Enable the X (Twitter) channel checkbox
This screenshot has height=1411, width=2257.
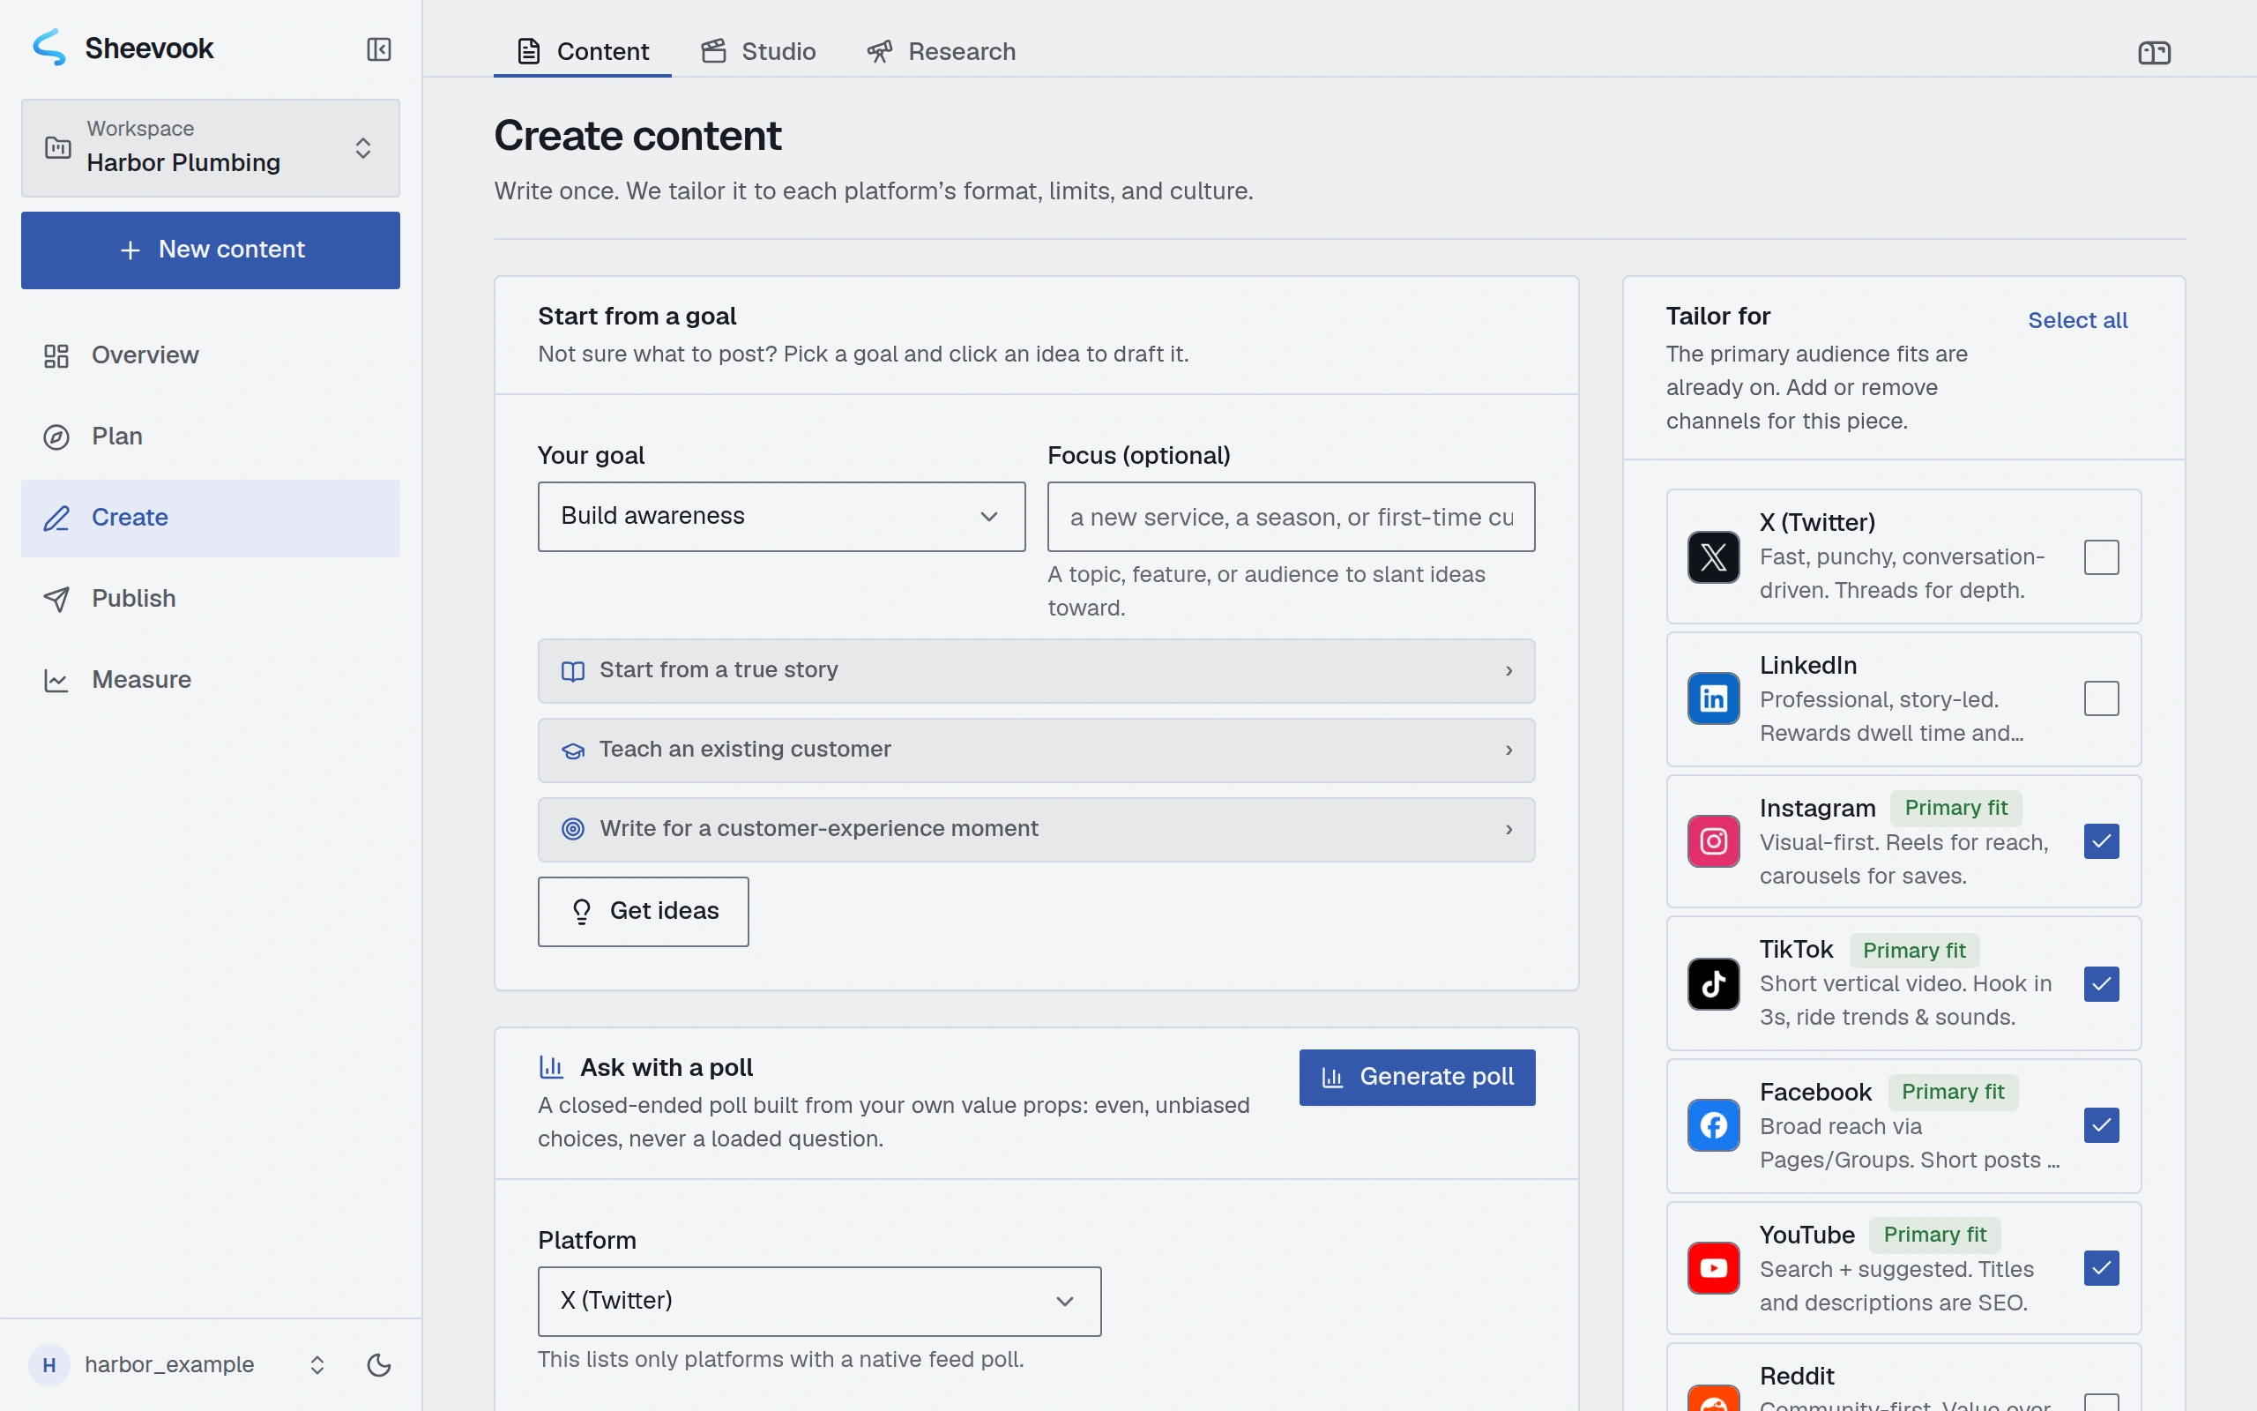tap(2101, 557)
